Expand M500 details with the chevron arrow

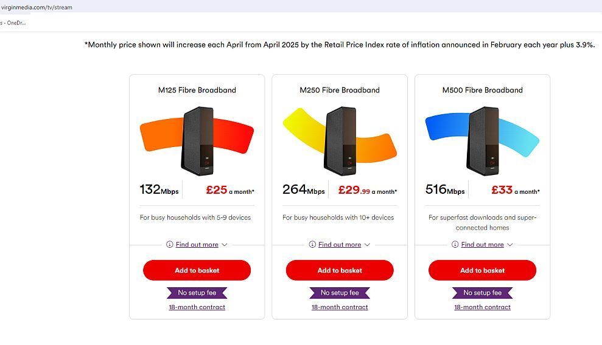[x=510, y=245]
